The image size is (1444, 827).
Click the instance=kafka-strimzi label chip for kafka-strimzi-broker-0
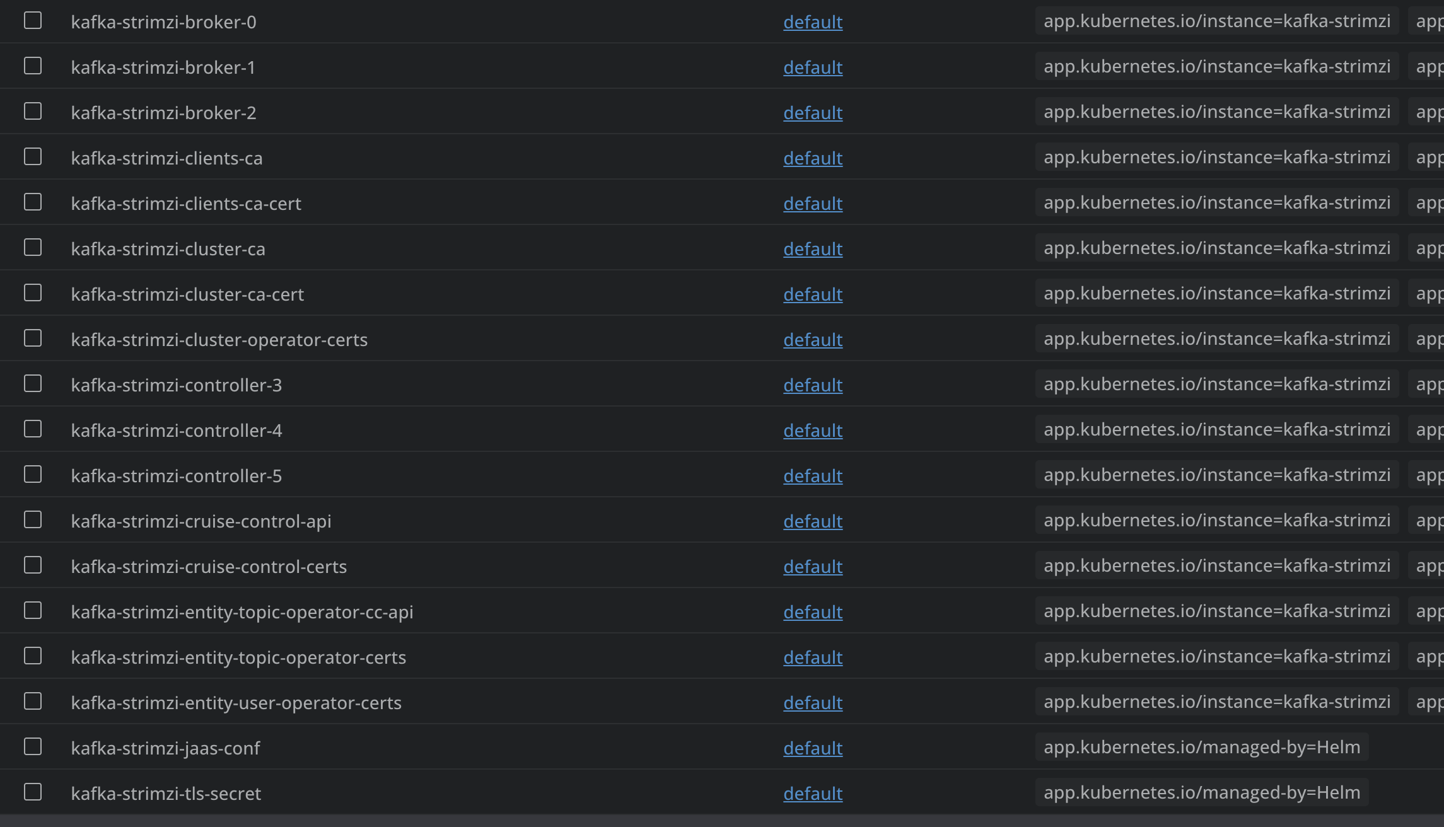pyautogui.click(x=1217, y=21)
